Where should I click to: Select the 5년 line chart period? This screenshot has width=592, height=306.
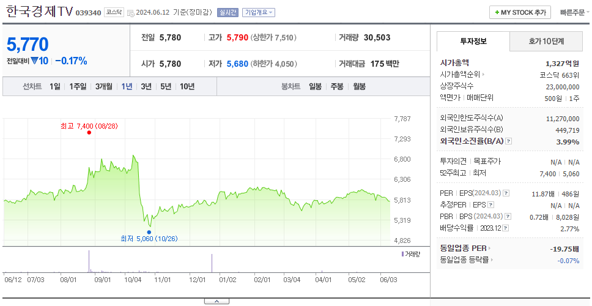pyautogui.click(x=166, y=86)
